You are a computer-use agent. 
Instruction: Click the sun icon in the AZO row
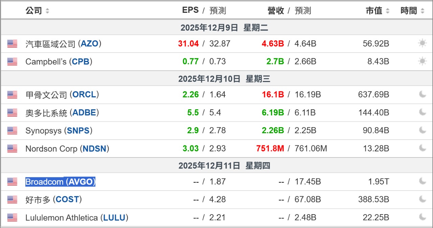tap(422, 44)
